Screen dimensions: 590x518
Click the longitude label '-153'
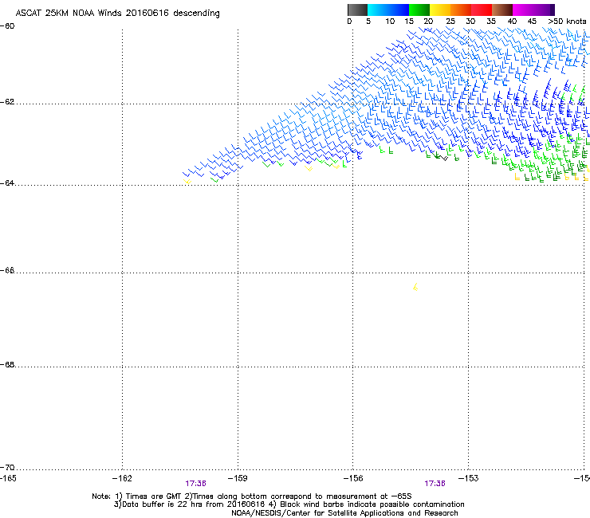click(469, 478)
